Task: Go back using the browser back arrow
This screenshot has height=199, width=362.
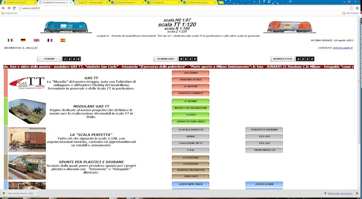Action: click(x=3, y=8)
